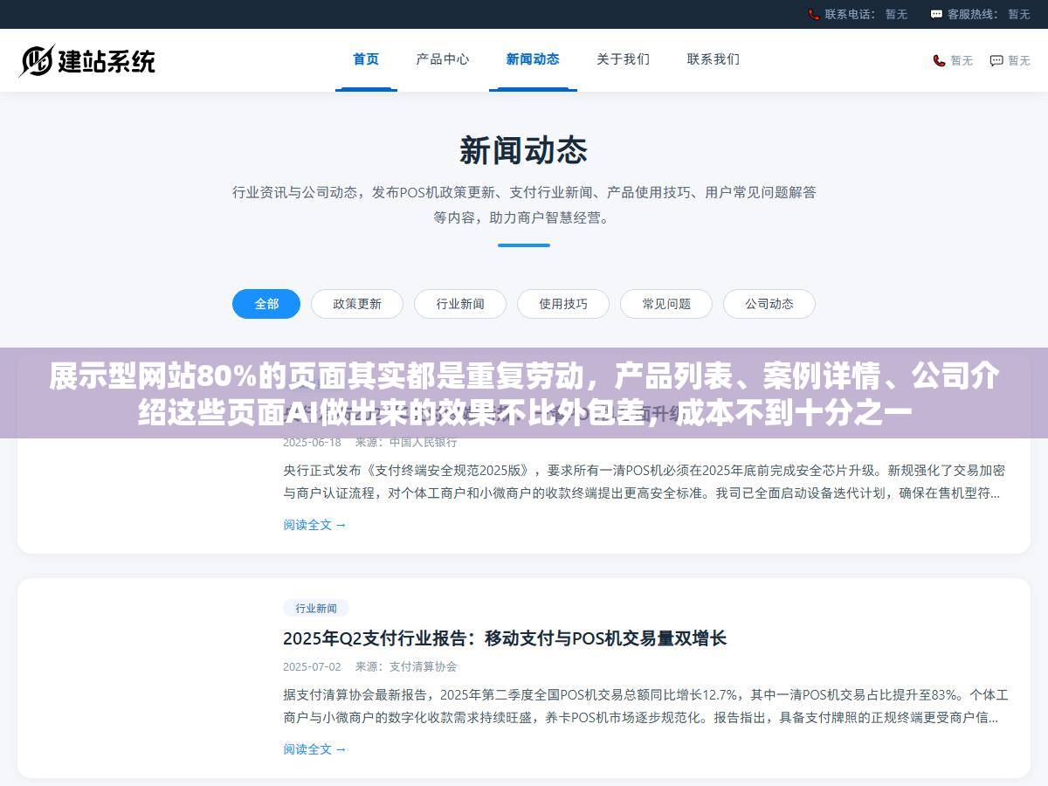Filter news by 行业新闻
1048x786 pixels.
point(460,304)
